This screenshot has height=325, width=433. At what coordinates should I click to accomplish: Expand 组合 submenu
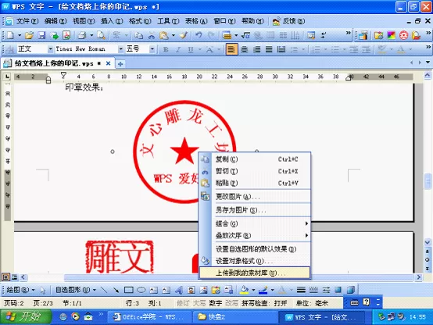coord(255,223)
